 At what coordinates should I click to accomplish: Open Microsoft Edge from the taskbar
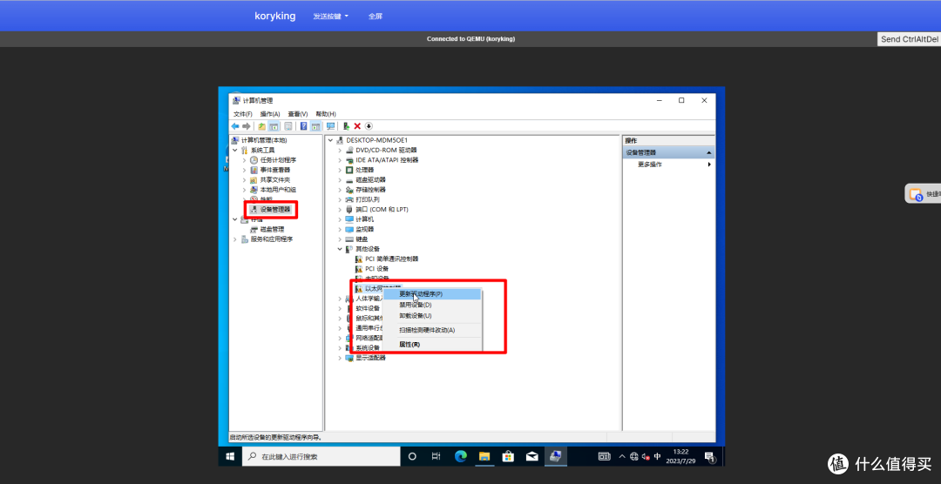(460, 456)
